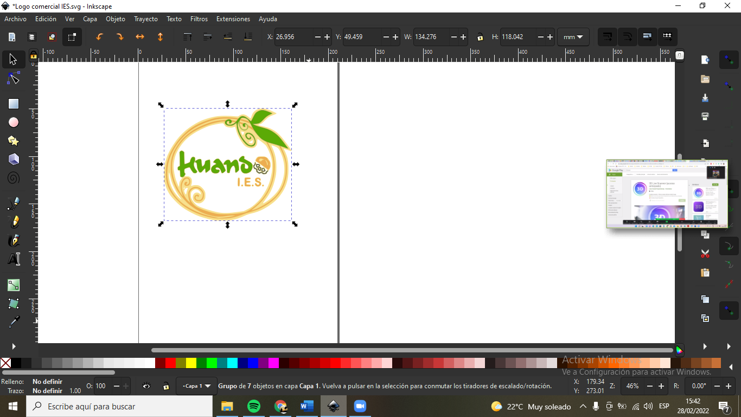This screenshot has height=417, width=741.
Task: Open the Capa 1 layer dropdown
Action: pyautogui.click(x=196, y=386)
